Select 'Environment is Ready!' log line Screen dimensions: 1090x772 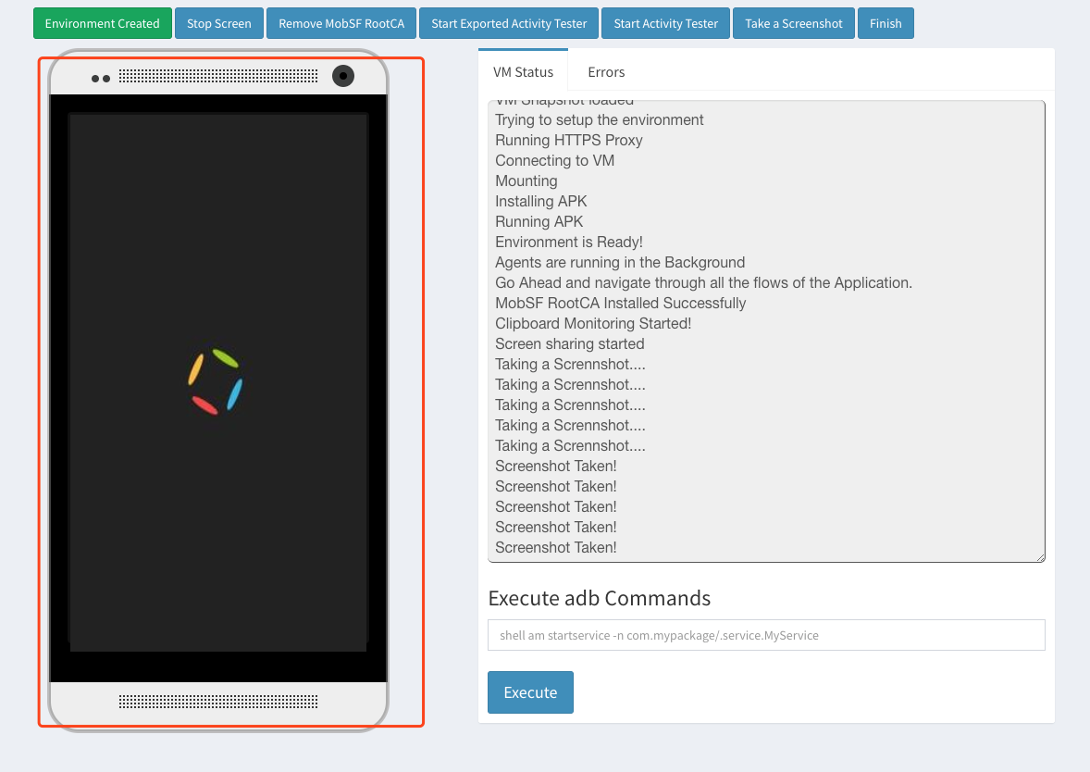569,242
